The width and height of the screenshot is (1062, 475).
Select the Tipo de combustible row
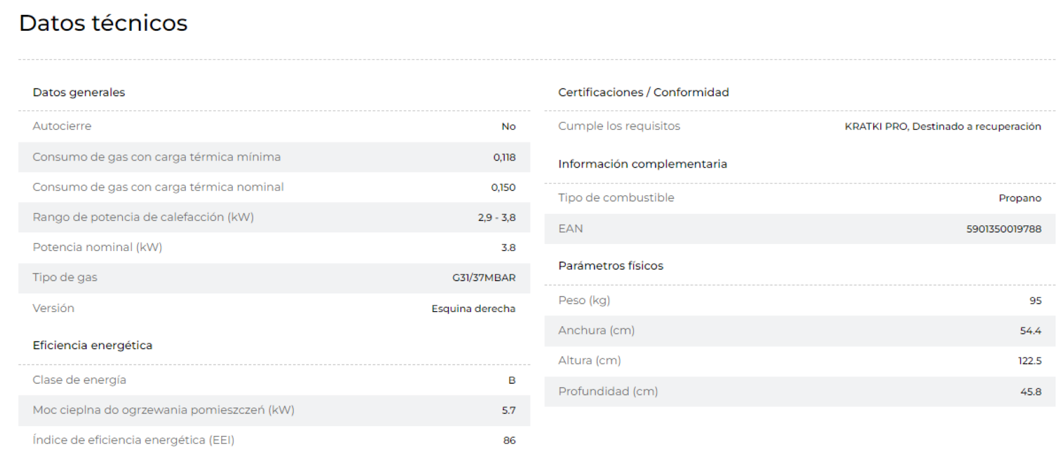coord(800,198)
